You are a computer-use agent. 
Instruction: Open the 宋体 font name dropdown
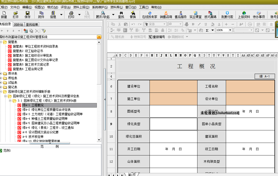point(165,24)
